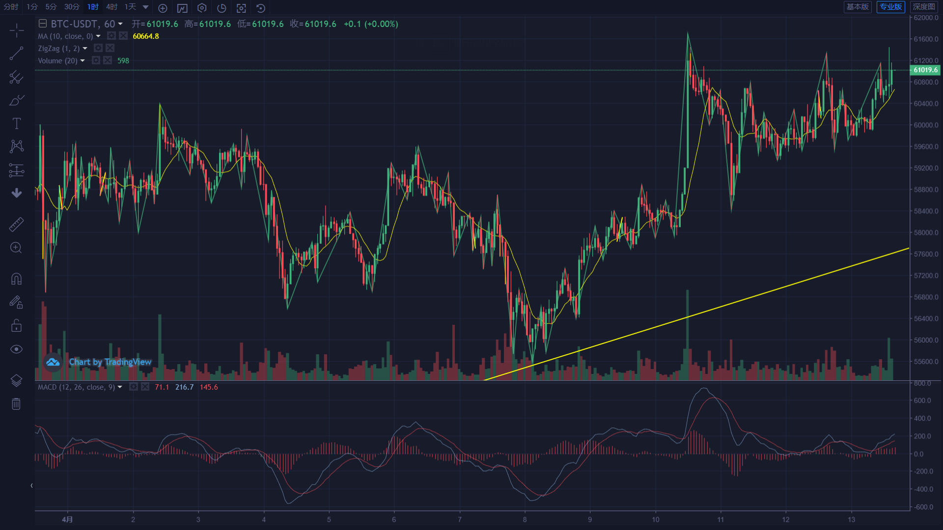Click the undo reset arrow icon
This screenshot has width=943, height=530.
[261, 8]
